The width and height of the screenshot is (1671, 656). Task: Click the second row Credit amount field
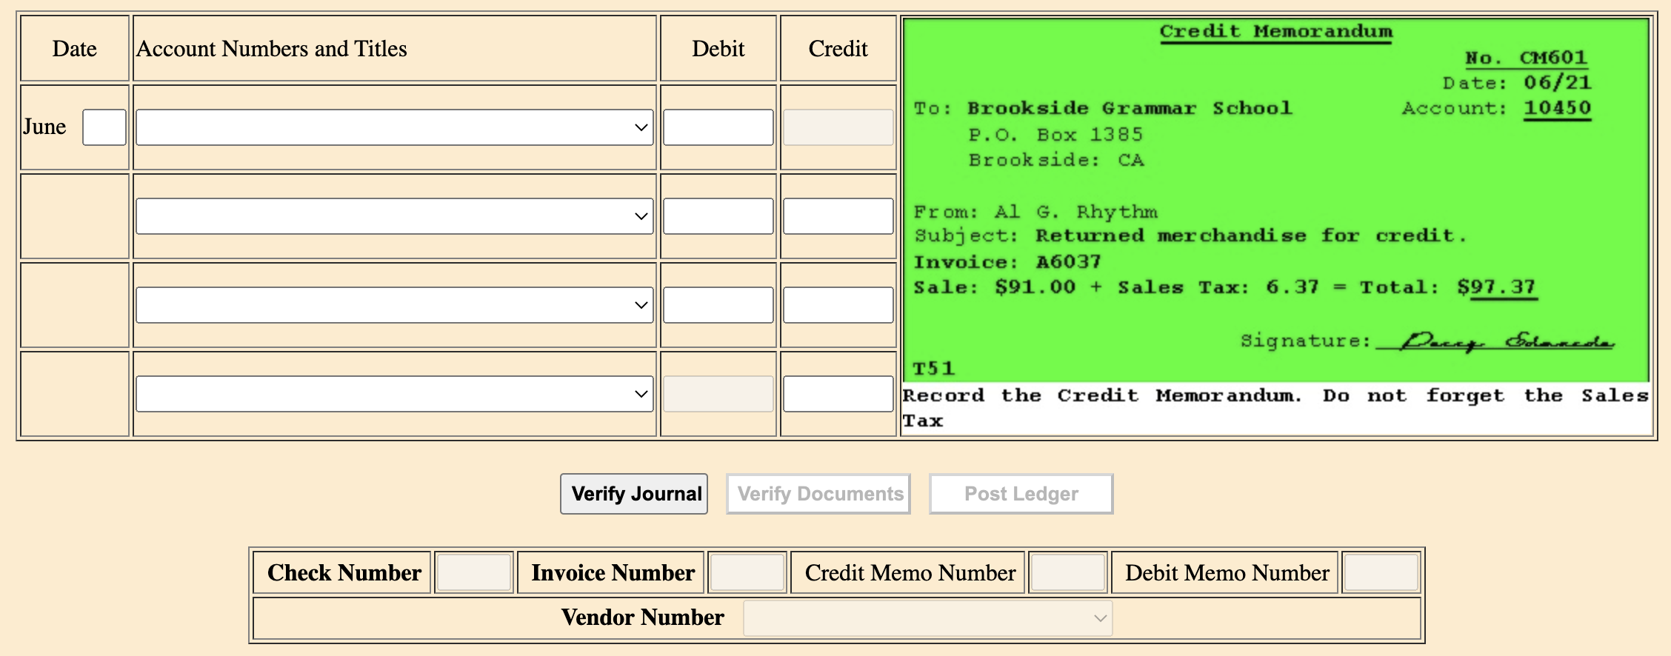tap(838, 216)
